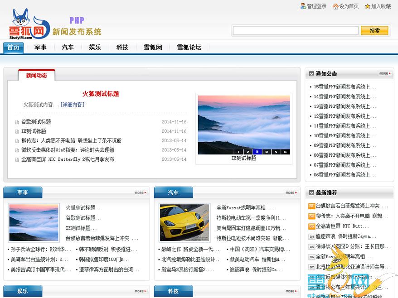Click the grey 04 rank badge in 最新推荐

(x=311, y=236)
